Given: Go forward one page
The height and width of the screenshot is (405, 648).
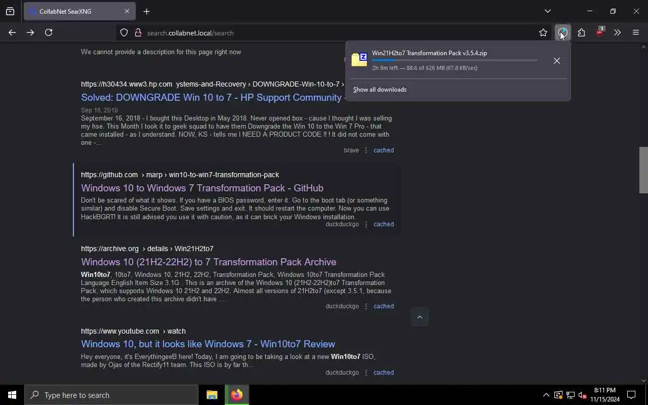Looking at the screenshot, I should tap(30, 32).
